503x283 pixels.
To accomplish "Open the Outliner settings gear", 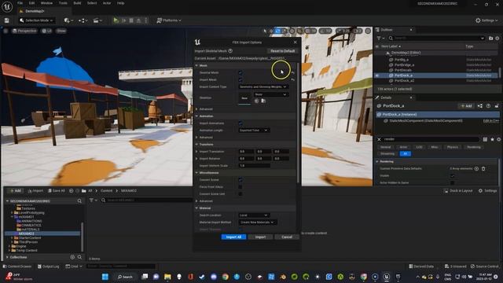I will pos(497,39).
